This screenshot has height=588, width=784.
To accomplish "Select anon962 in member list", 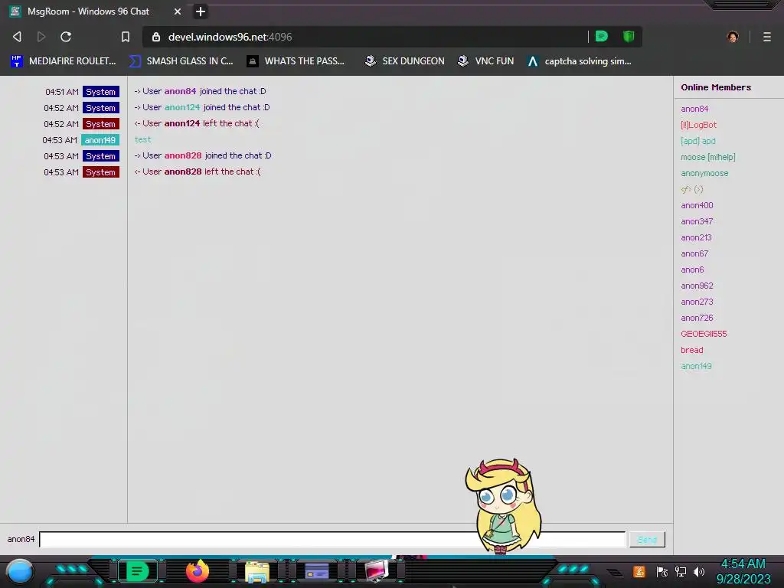I will [697, 286].
